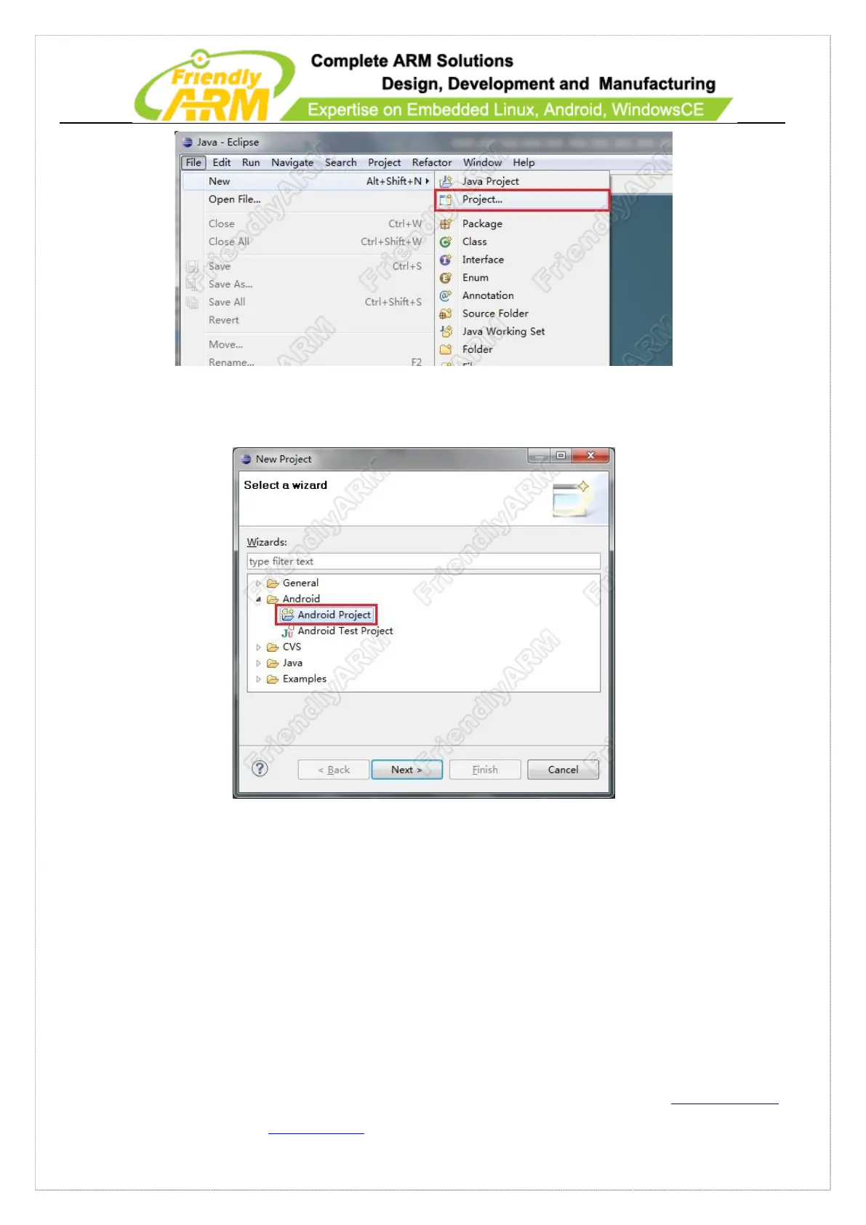Screen dimensions: 866x1225
Task: Collapse the Android wizard category
Action: (x=258, y=599)
